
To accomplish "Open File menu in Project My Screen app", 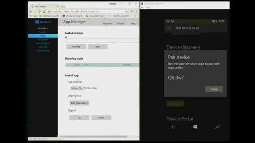I will tap(142, 8).
